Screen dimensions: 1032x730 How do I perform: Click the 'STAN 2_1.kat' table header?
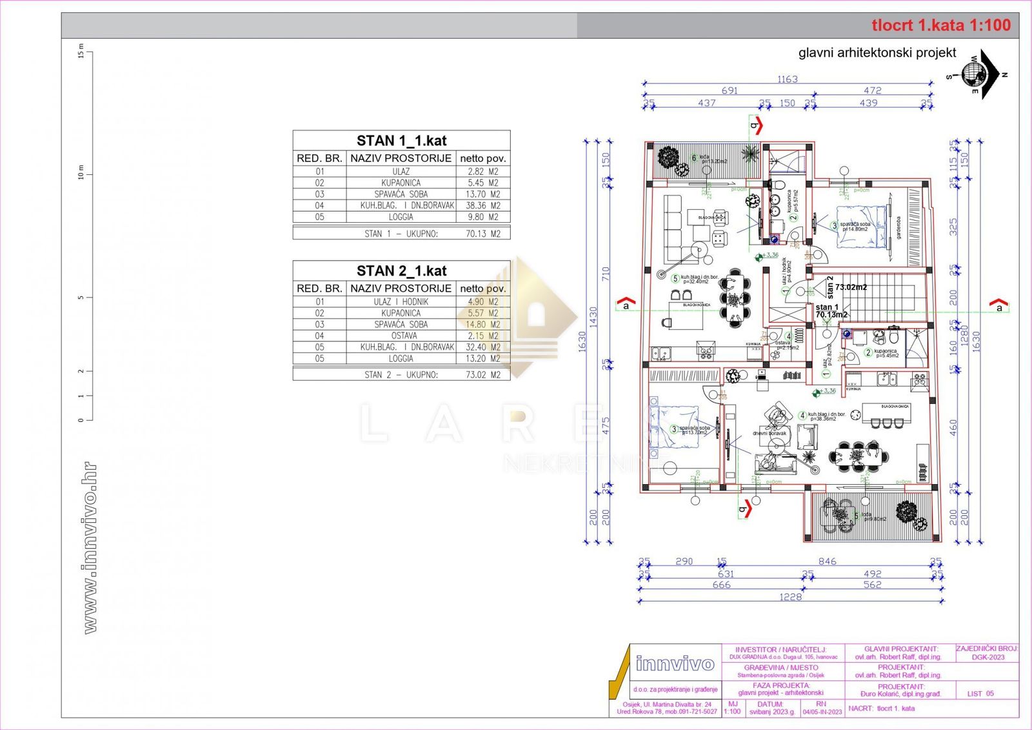coord(401,271)
